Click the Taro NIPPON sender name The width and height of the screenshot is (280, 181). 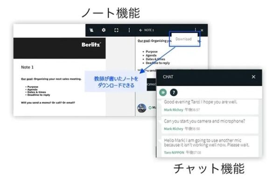(174, 153)
